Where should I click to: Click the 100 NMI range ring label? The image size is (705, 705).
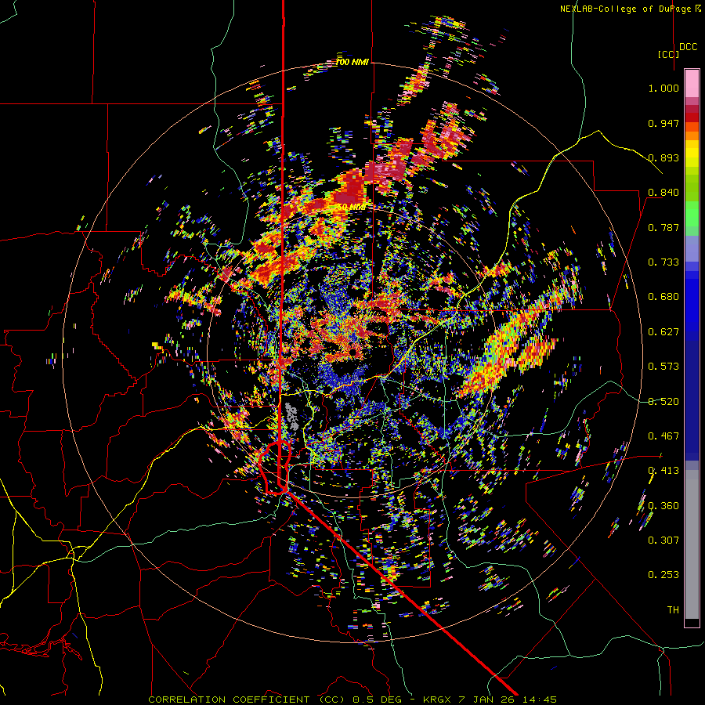pos(352,62)
